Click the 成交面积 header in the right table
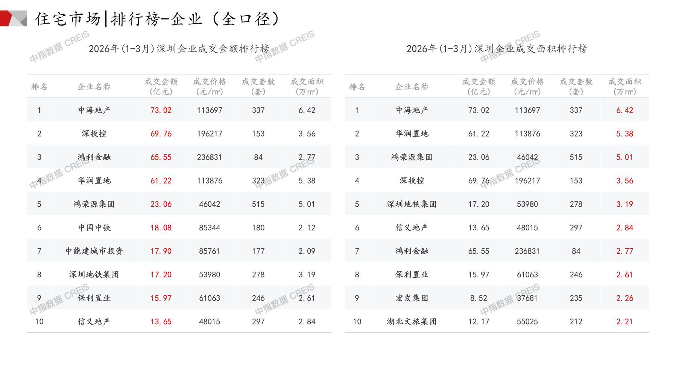This screenshot has width=676, height=379. point(624,86)
